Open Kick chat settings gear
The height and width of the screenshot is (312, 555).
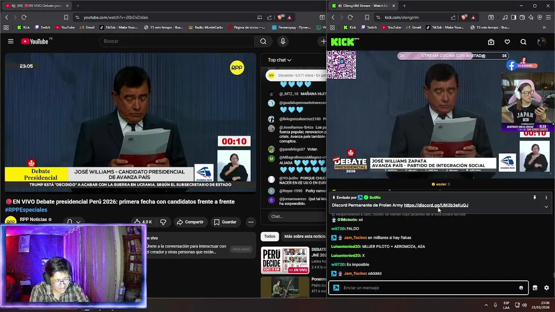pyautogui.click(x=546, y=288)
